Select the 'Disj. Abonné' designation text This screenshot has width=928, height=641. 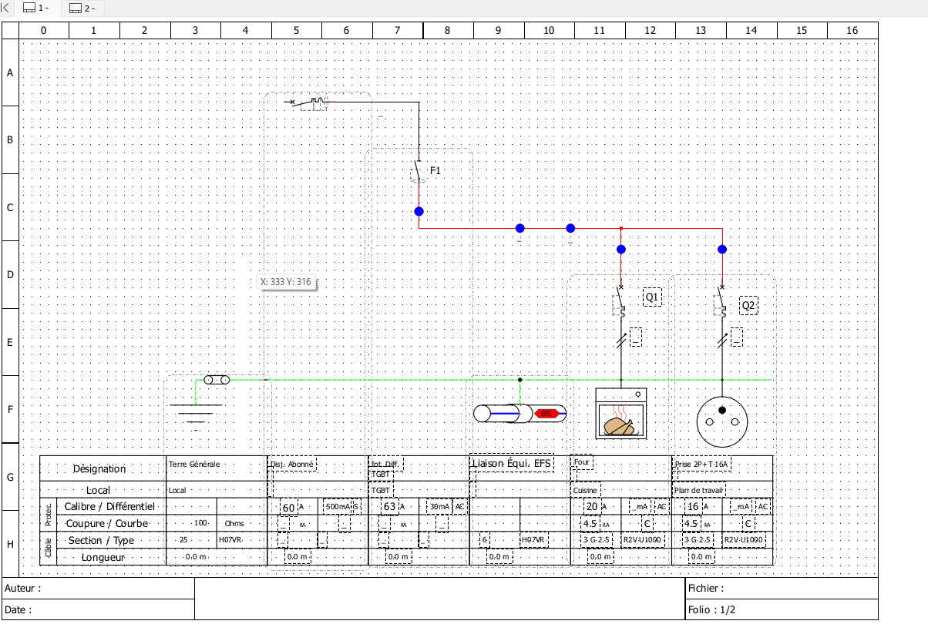pyautogui.click(x=293, y=465)
